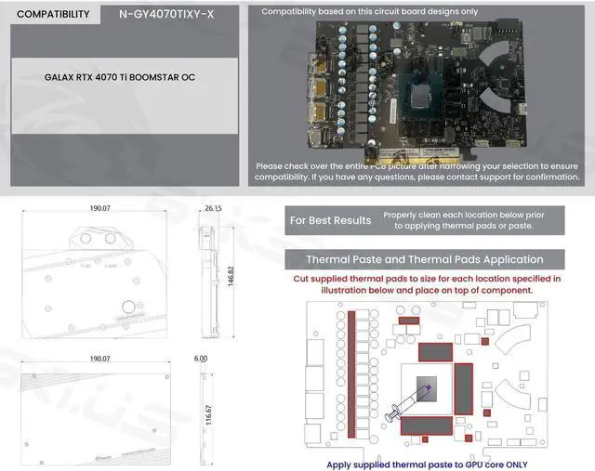This screenshot has height=471, width=595.
Task: Click the For Best Results label
Action: tap(330, 220)
